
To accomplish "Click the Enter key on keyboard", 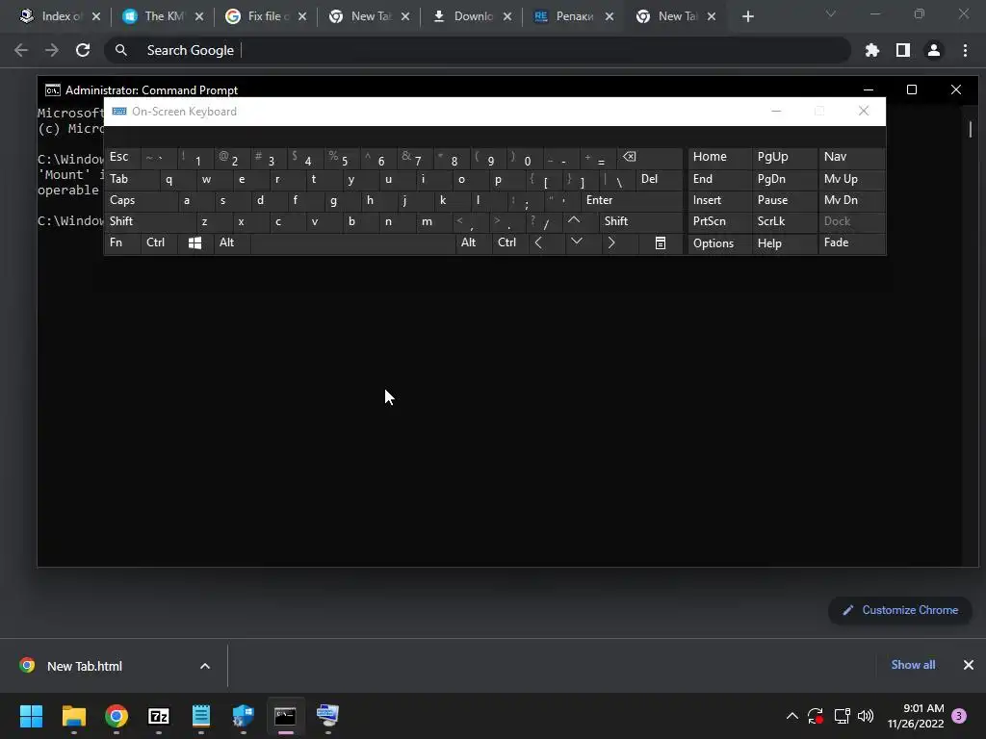I will coord(632,200).
